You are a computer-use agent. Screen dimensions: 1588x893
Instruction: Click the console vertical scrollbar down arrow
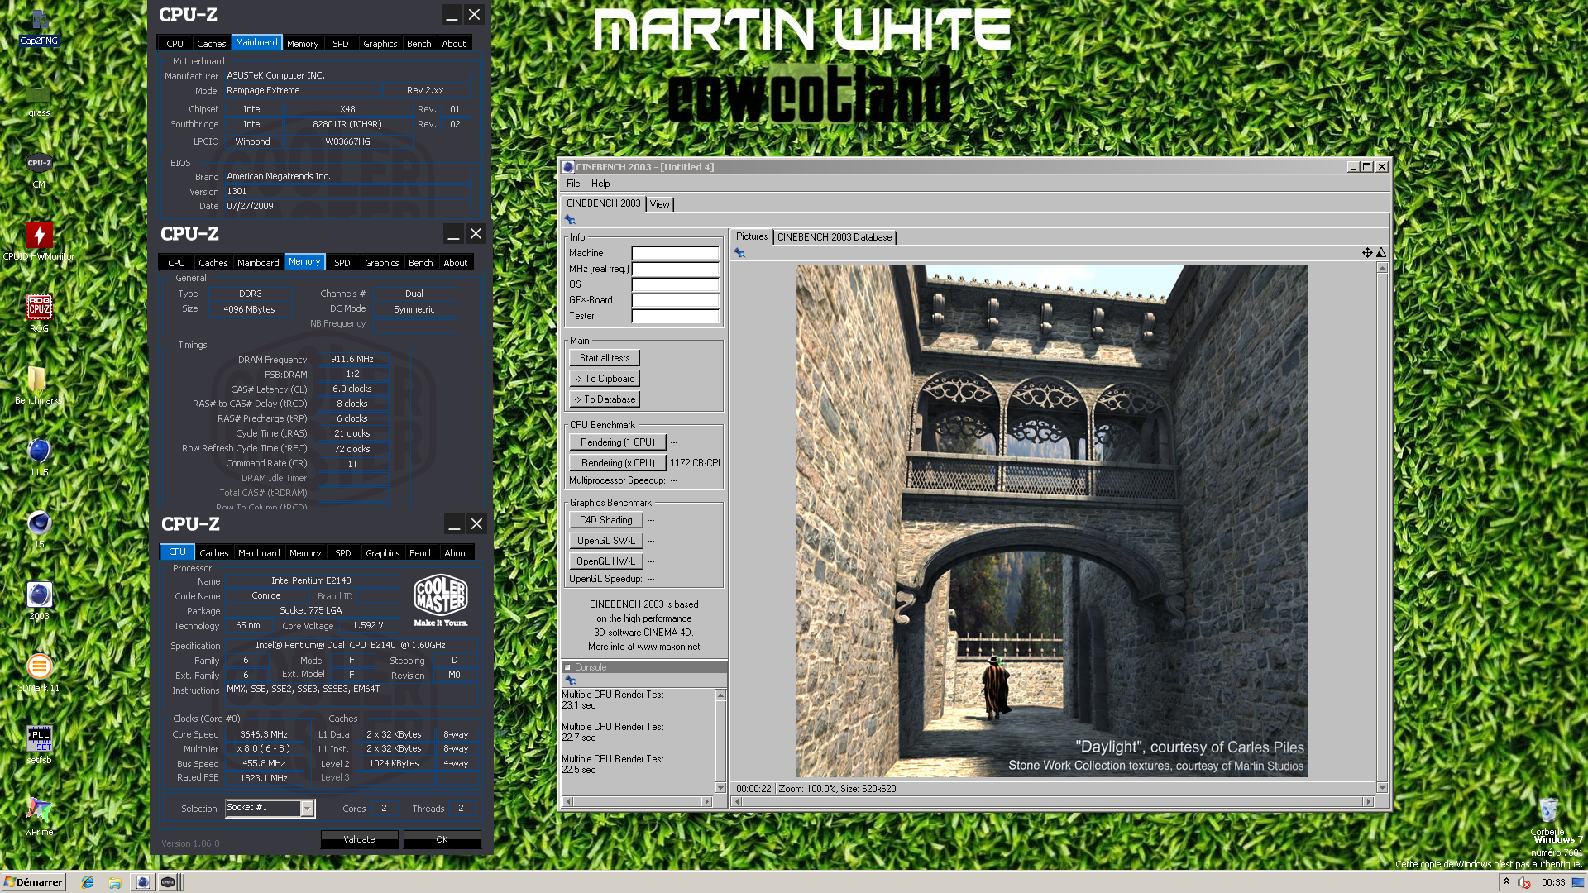tap(720, 788)
